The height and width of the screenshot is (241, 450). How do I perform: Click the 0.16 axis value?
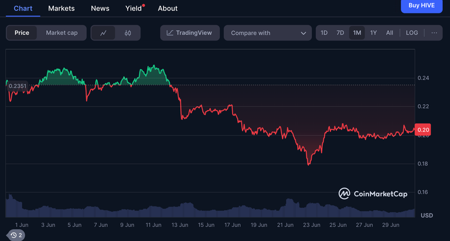[x=422, y=192]
